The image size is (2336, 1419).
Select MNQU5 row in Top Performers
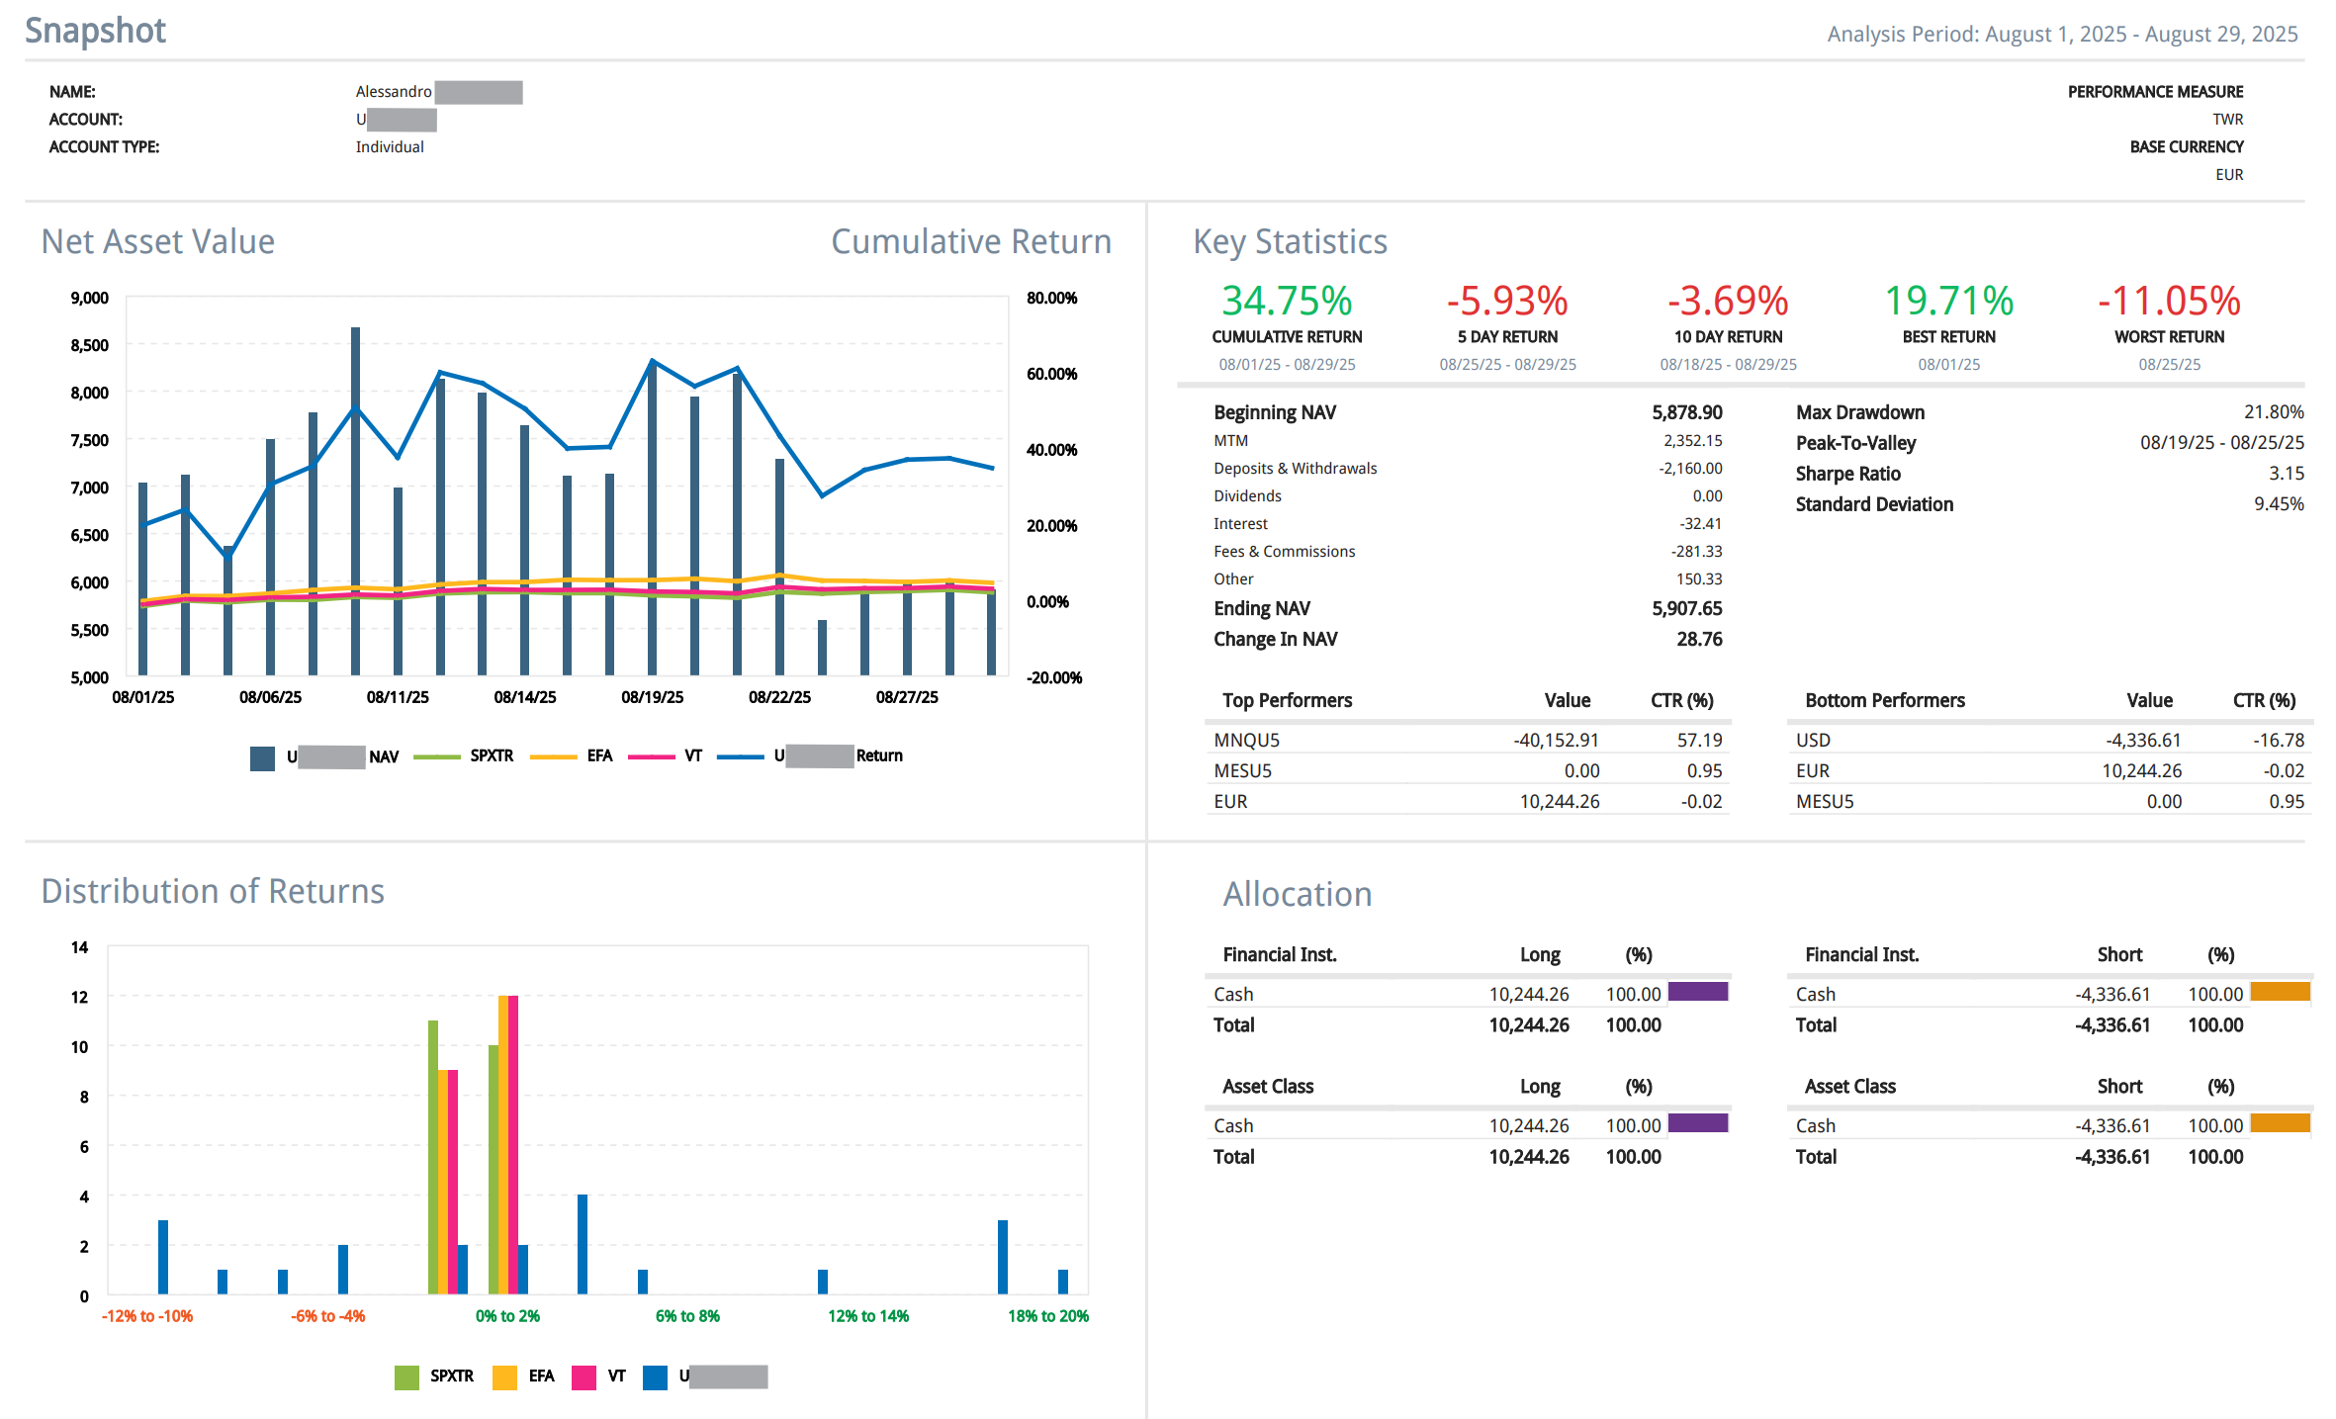(x=1246, y=740)
